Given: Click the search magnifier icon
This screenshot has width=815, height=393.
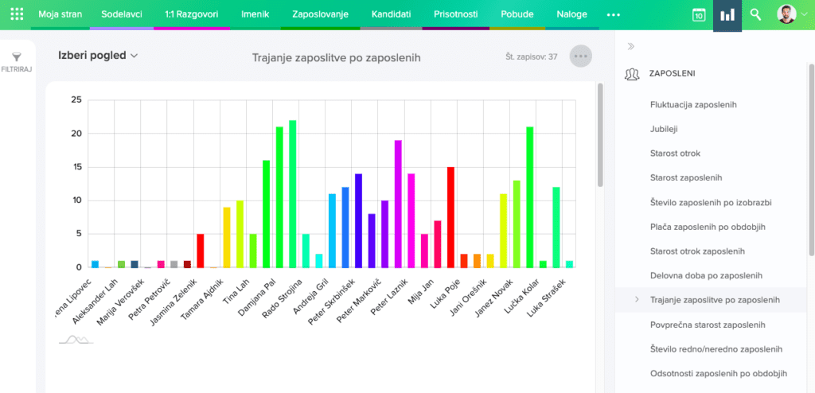Looking at the screenshot, I should [x=756, y=15].
